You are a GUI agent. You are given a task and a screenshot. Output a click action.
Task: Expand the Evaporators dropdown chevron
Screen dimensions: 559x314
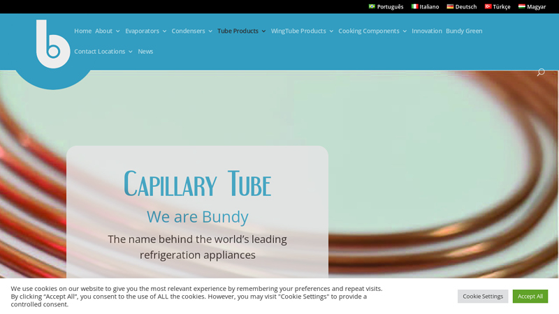click(164, 31)
